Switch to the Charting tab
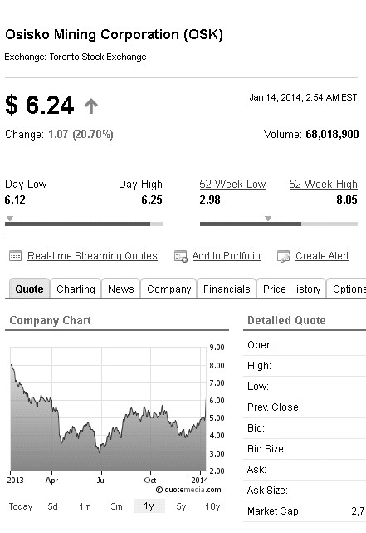Image resolution: width=366 pixels, height=533 pixels. pos(76,289)
